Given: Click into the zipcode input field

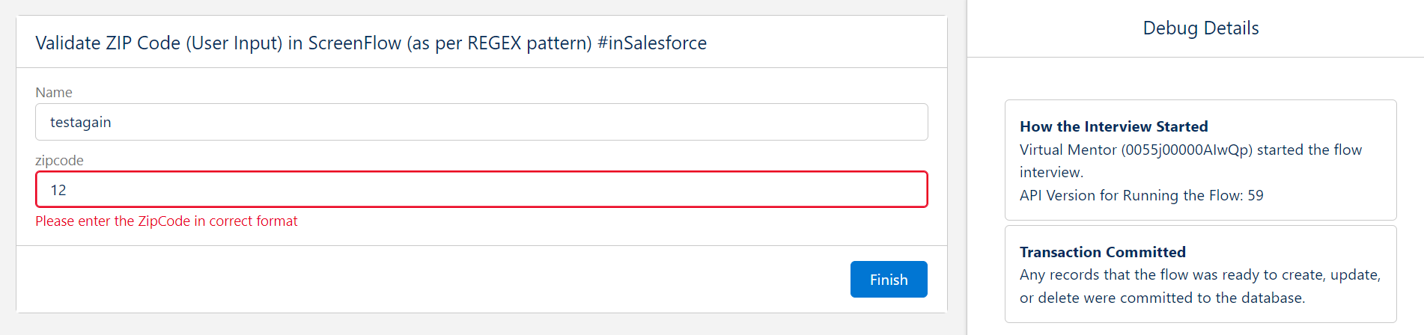Looking at the screenshot, I should click(x=481, y=190).
